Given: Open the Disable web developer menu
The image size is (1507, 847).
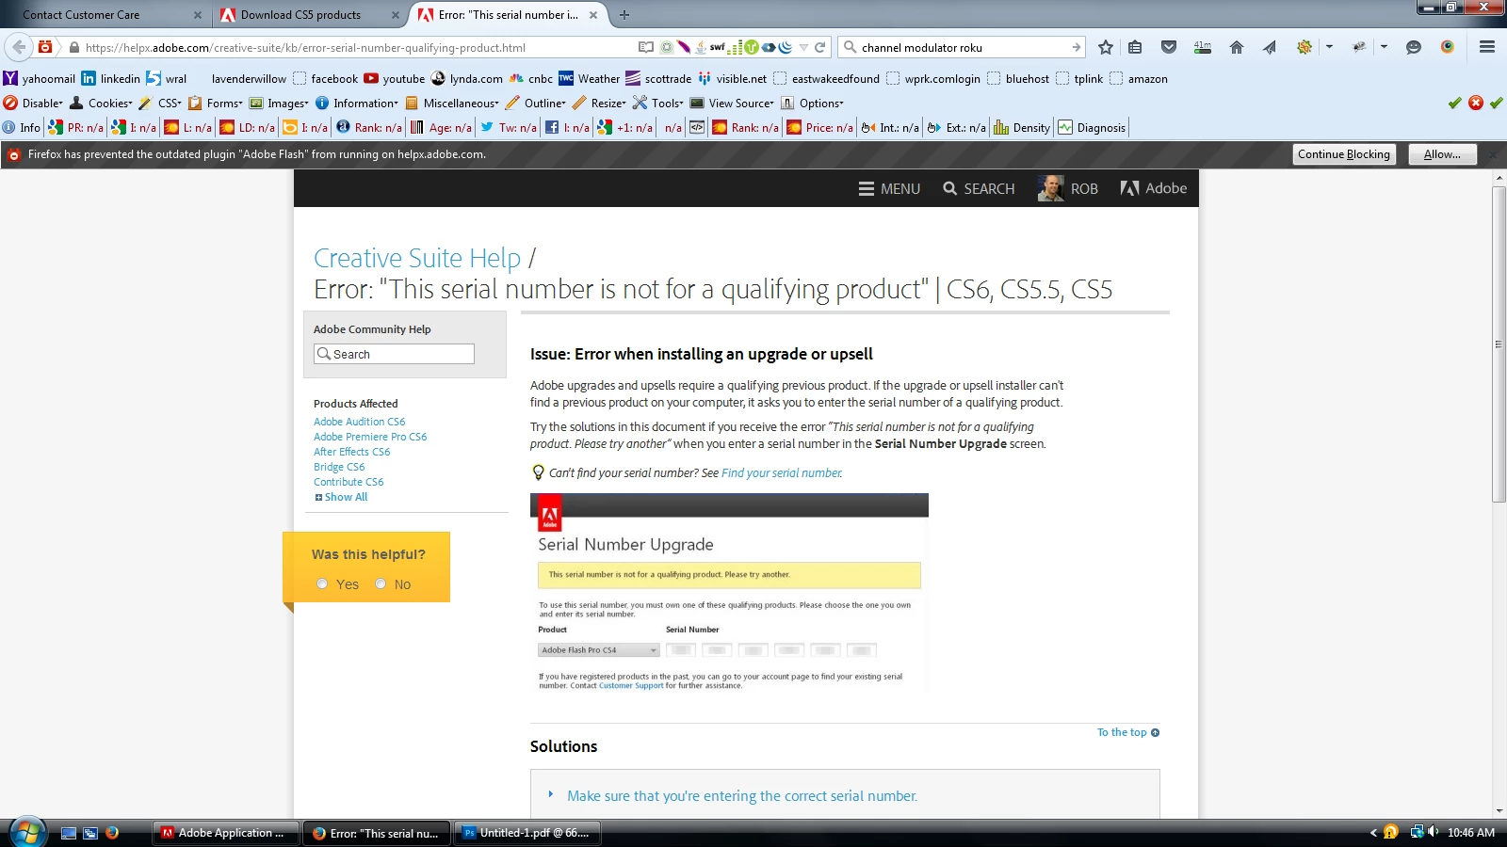Looking at the screenshot, I should tap(33, 104).
